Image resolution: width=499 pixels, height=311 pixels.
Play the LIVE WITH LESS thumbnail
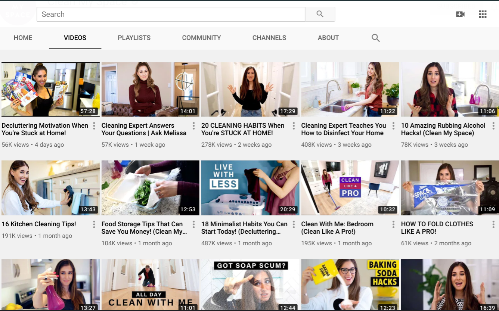(250, 188)
